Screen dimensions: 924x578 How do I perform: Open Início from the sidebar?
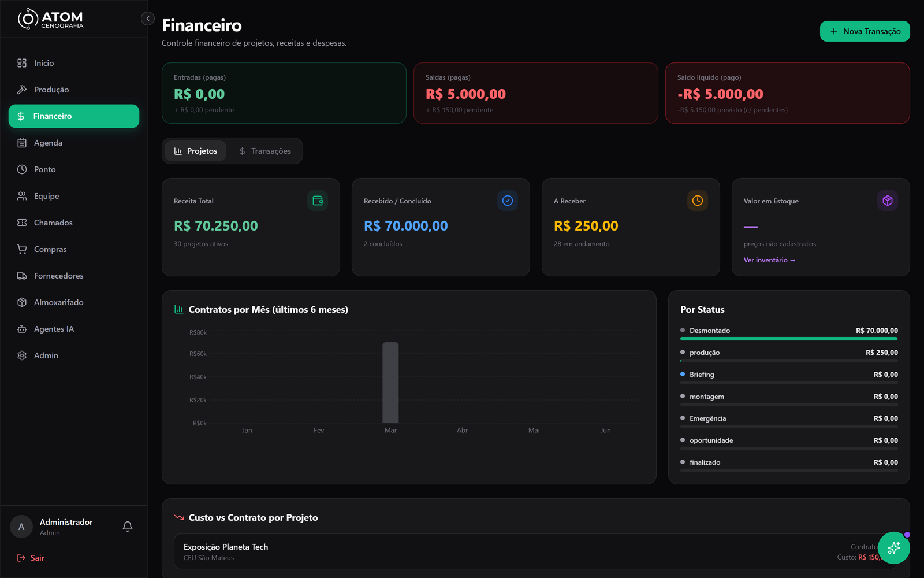[x=74, y=63]
